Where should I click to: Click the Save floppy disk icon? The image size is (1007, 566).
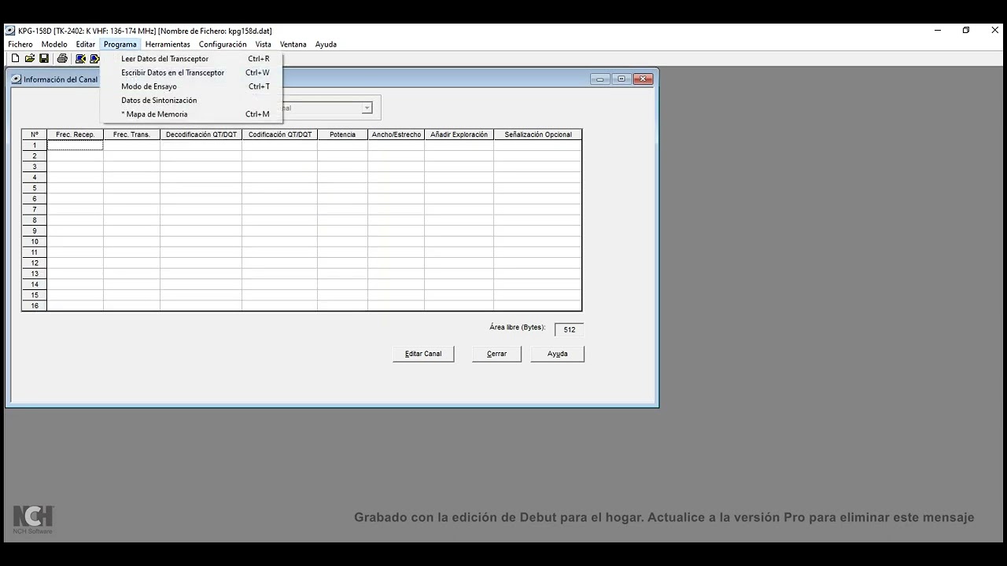[x=44, y=58]
